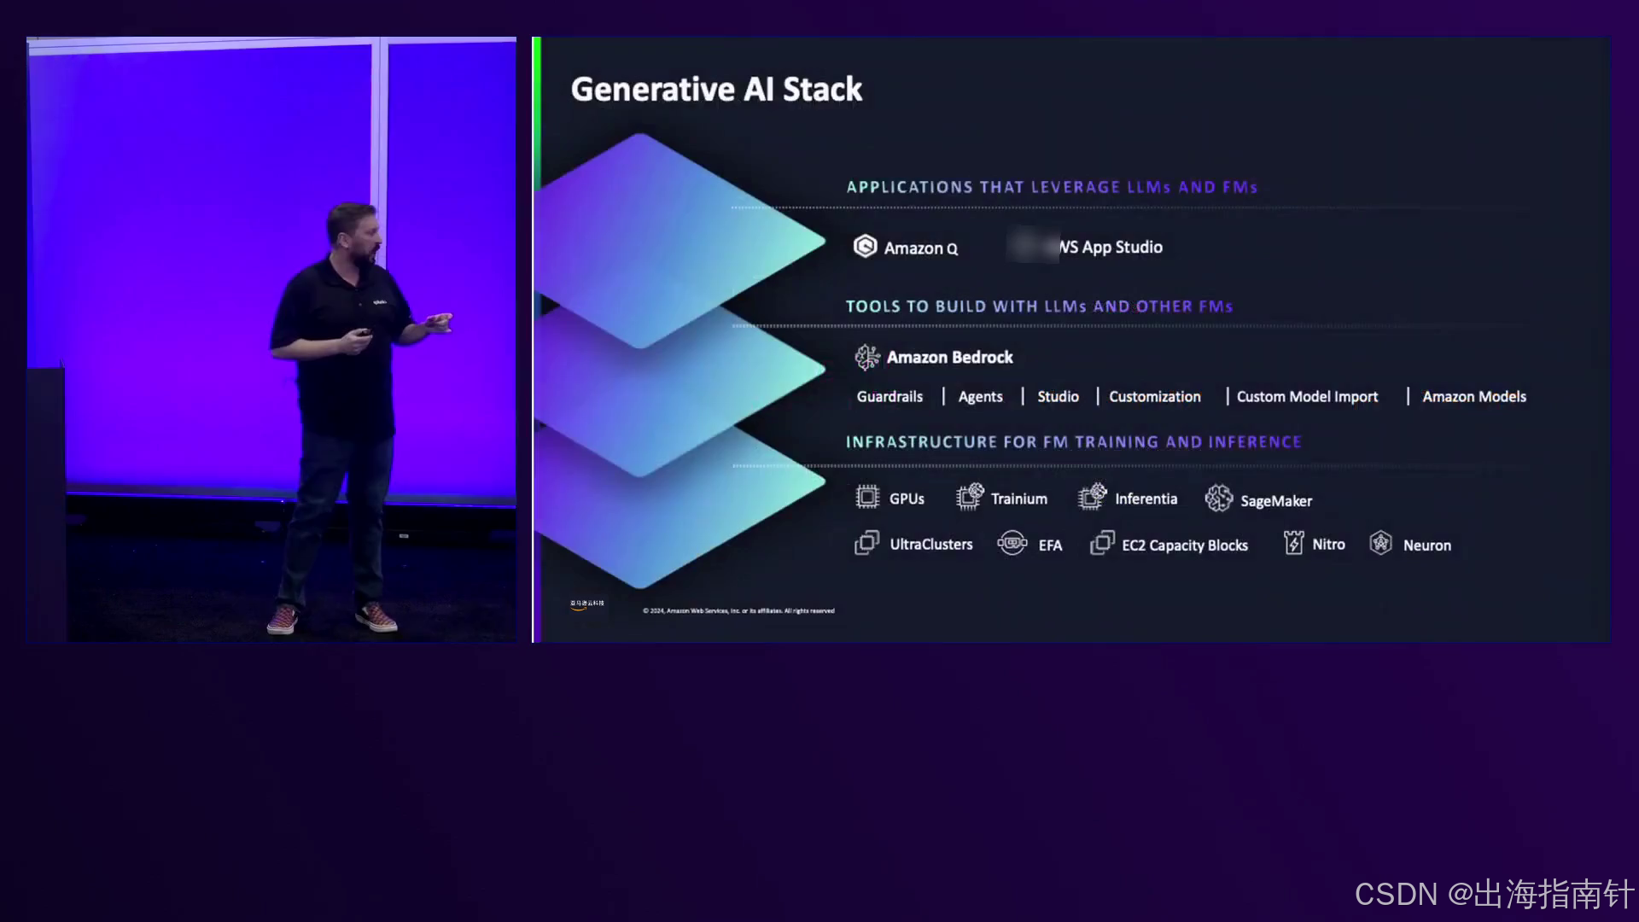The width and height of the screenshot is (1639, 922).
Task: Click the presenter video panel
Action: (271, 340)
